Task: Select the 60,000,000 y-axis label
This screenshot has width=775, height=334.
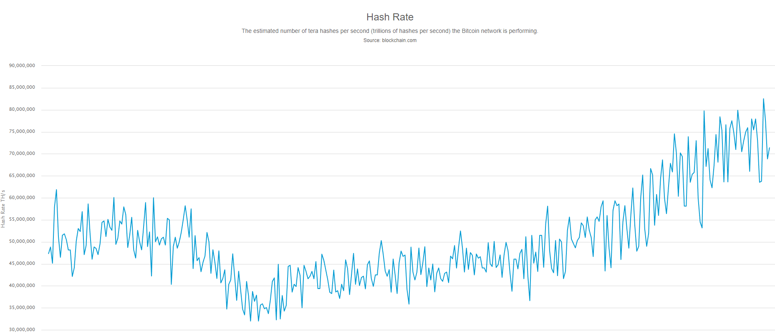Action: [x=22, y=198]
